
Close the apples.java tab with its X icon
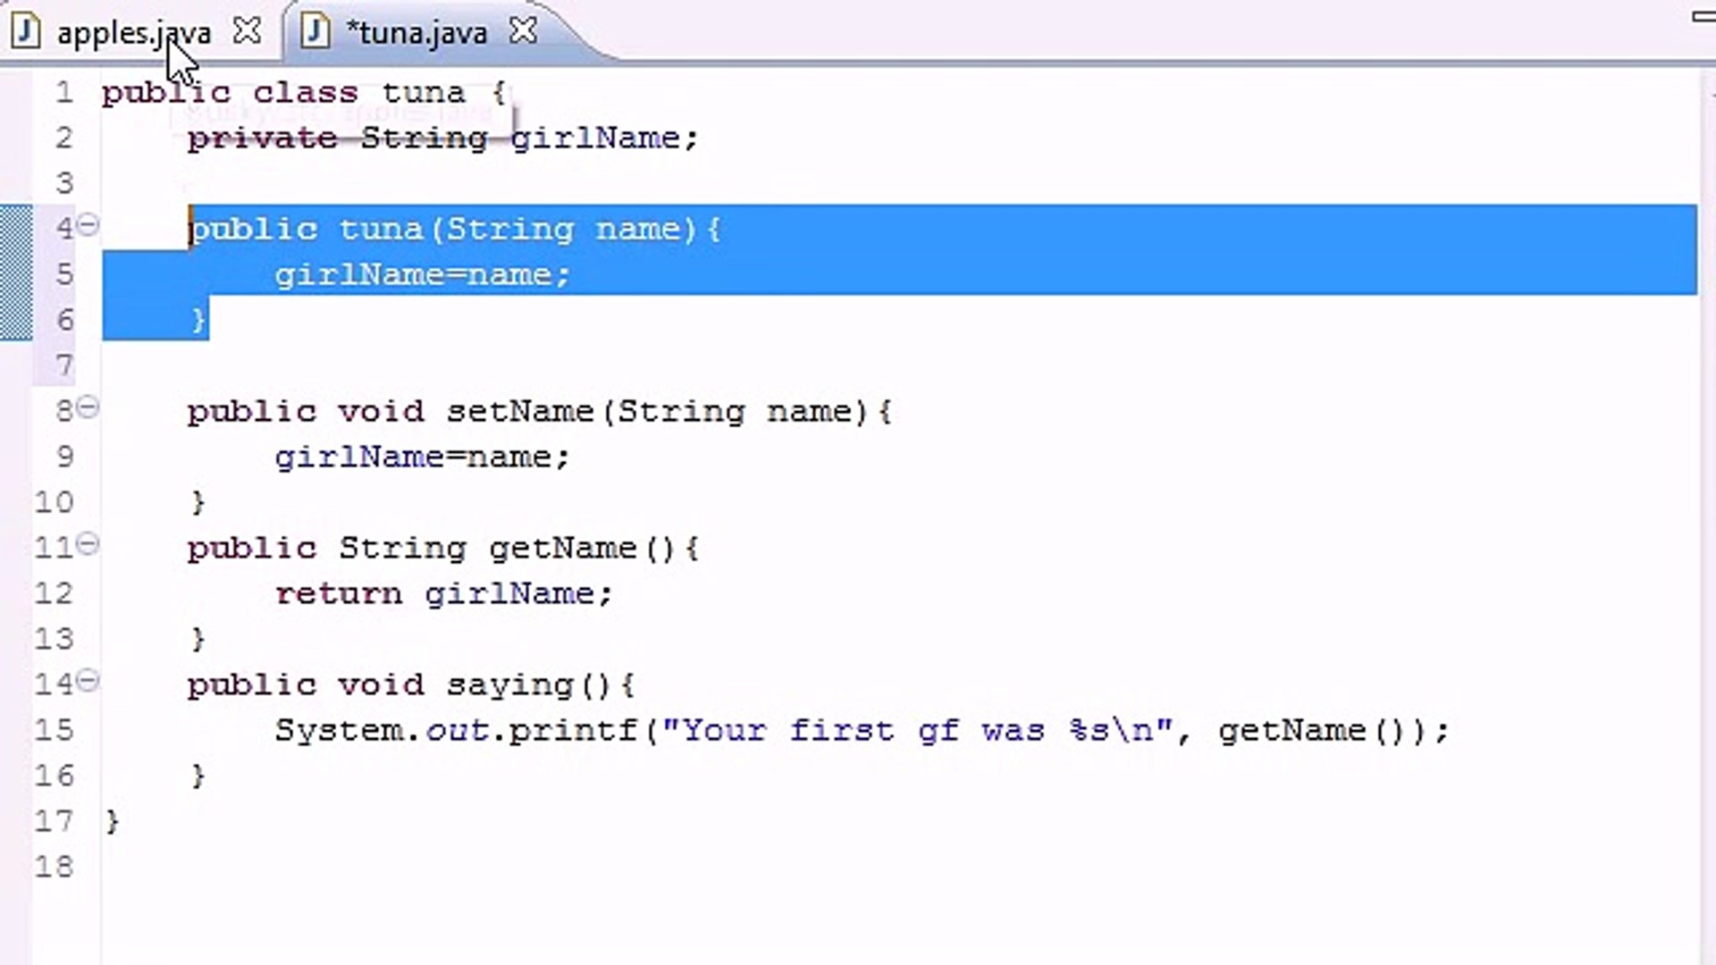click(247, 30)
